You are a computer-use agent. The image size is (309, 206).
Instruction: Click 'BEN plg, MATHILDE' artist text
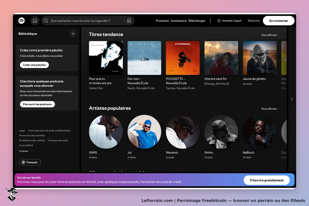(217, 84)
